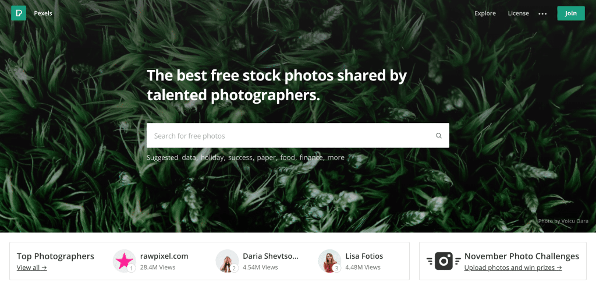Open 'Upload photos and win prizes' link
The height and width of the screenshot is (289, 596).
513,267
